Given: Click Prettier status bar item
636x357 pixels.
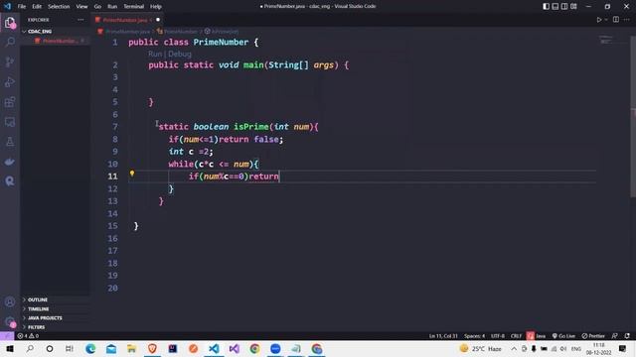Looking at the screenshot, I should click(x=593, y=336).
